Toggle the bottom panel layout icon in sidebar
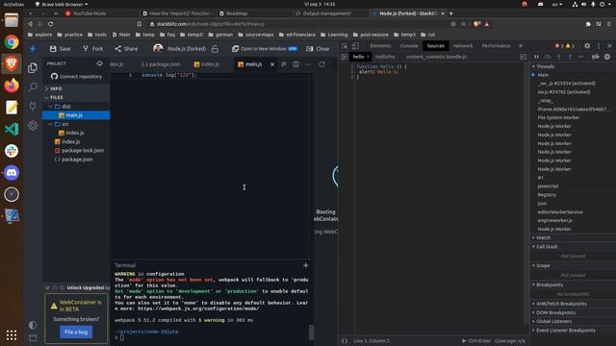 [33, 337]
